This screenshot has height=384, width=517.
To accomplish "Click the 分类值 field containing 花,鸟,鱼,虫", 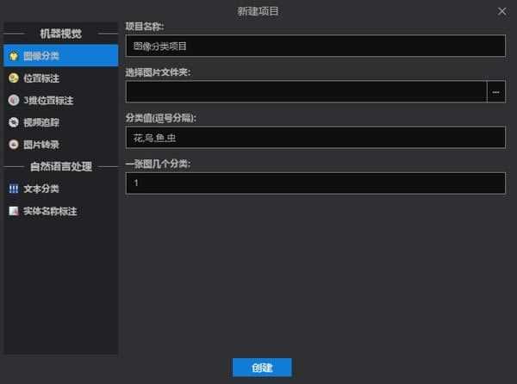I will coord(315,137).
